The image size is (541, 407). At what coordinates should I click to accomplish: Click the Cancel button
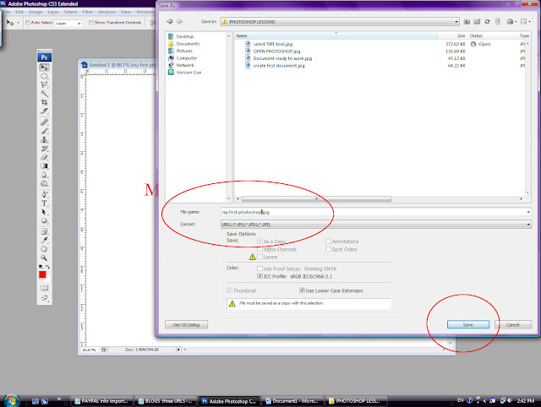(x=513, y=324)
